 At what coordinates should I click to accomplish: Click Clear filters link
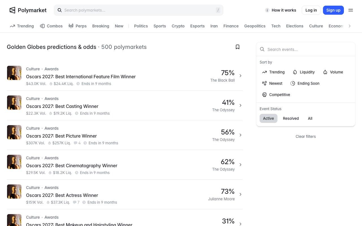(306, 136)
